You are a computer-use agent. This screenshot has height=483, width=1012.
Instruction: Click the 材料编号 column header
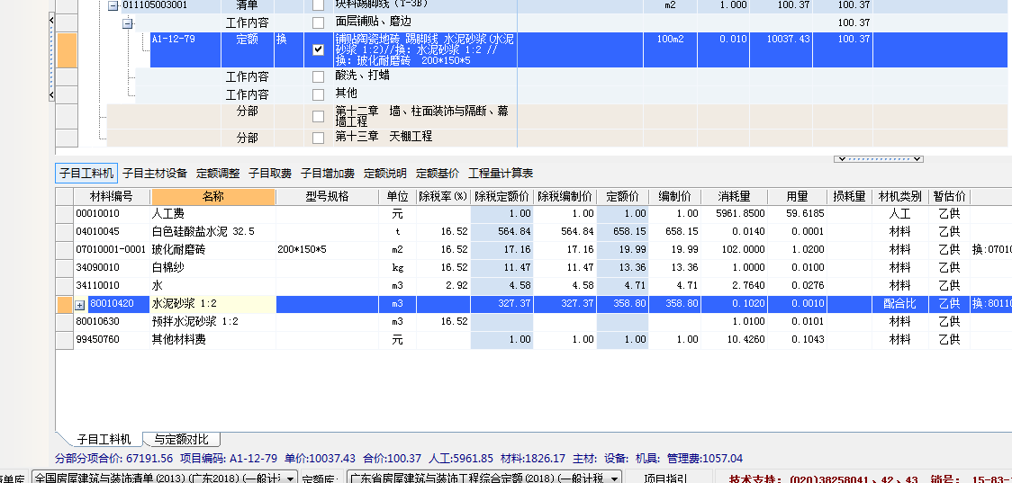112,197
